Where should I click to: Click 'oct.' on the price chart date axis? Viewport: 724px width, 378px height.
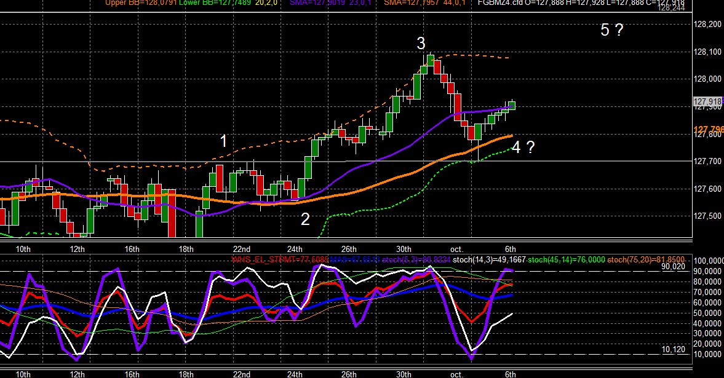(x=456, y=249)
